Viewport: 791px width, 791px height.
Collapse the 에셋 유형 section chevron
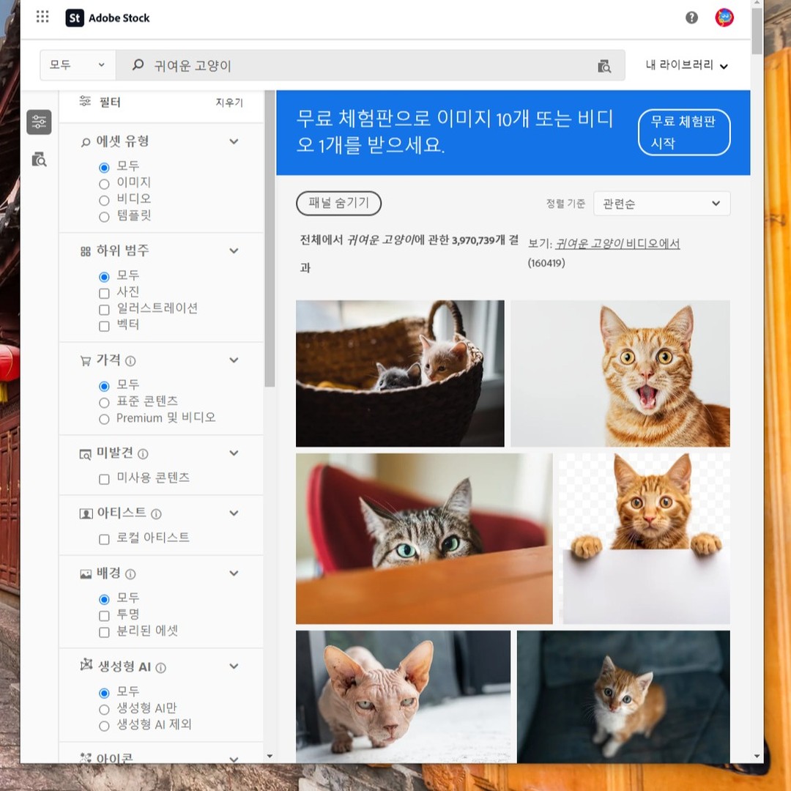click(234, 141)
